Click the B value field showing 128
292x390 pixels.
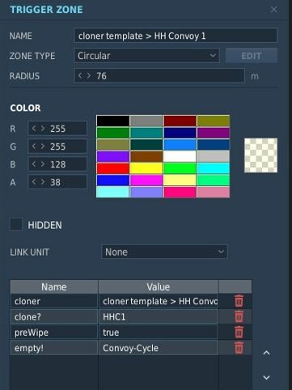click(x=57, y=164)
